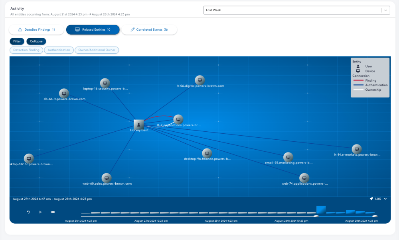Select the Harvey Dent user node
This screenshot has width=399, height=240.
(x=139, y=125)
